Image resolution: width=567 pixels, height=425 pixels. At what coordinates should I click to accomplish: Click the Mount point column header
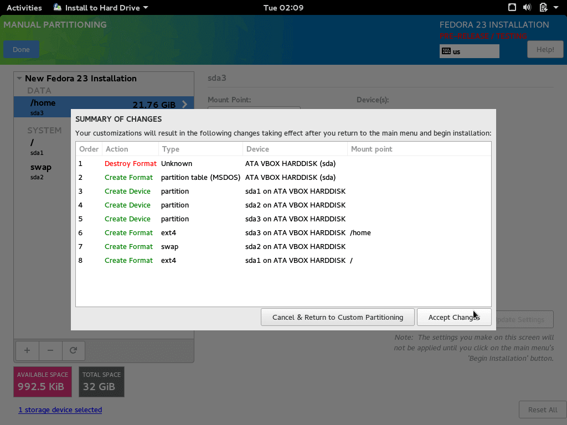pos(419,149)
